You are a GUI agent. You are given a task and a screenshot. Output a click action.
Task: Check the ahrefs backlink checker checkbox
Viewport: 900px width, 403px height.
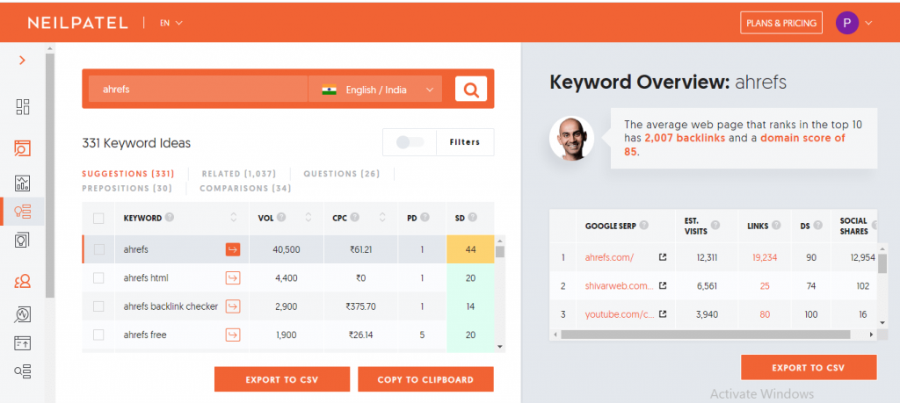coord(98,306)
